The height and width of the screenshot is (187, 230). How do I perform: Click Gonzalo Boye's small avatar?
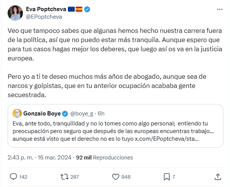point(17,114)
